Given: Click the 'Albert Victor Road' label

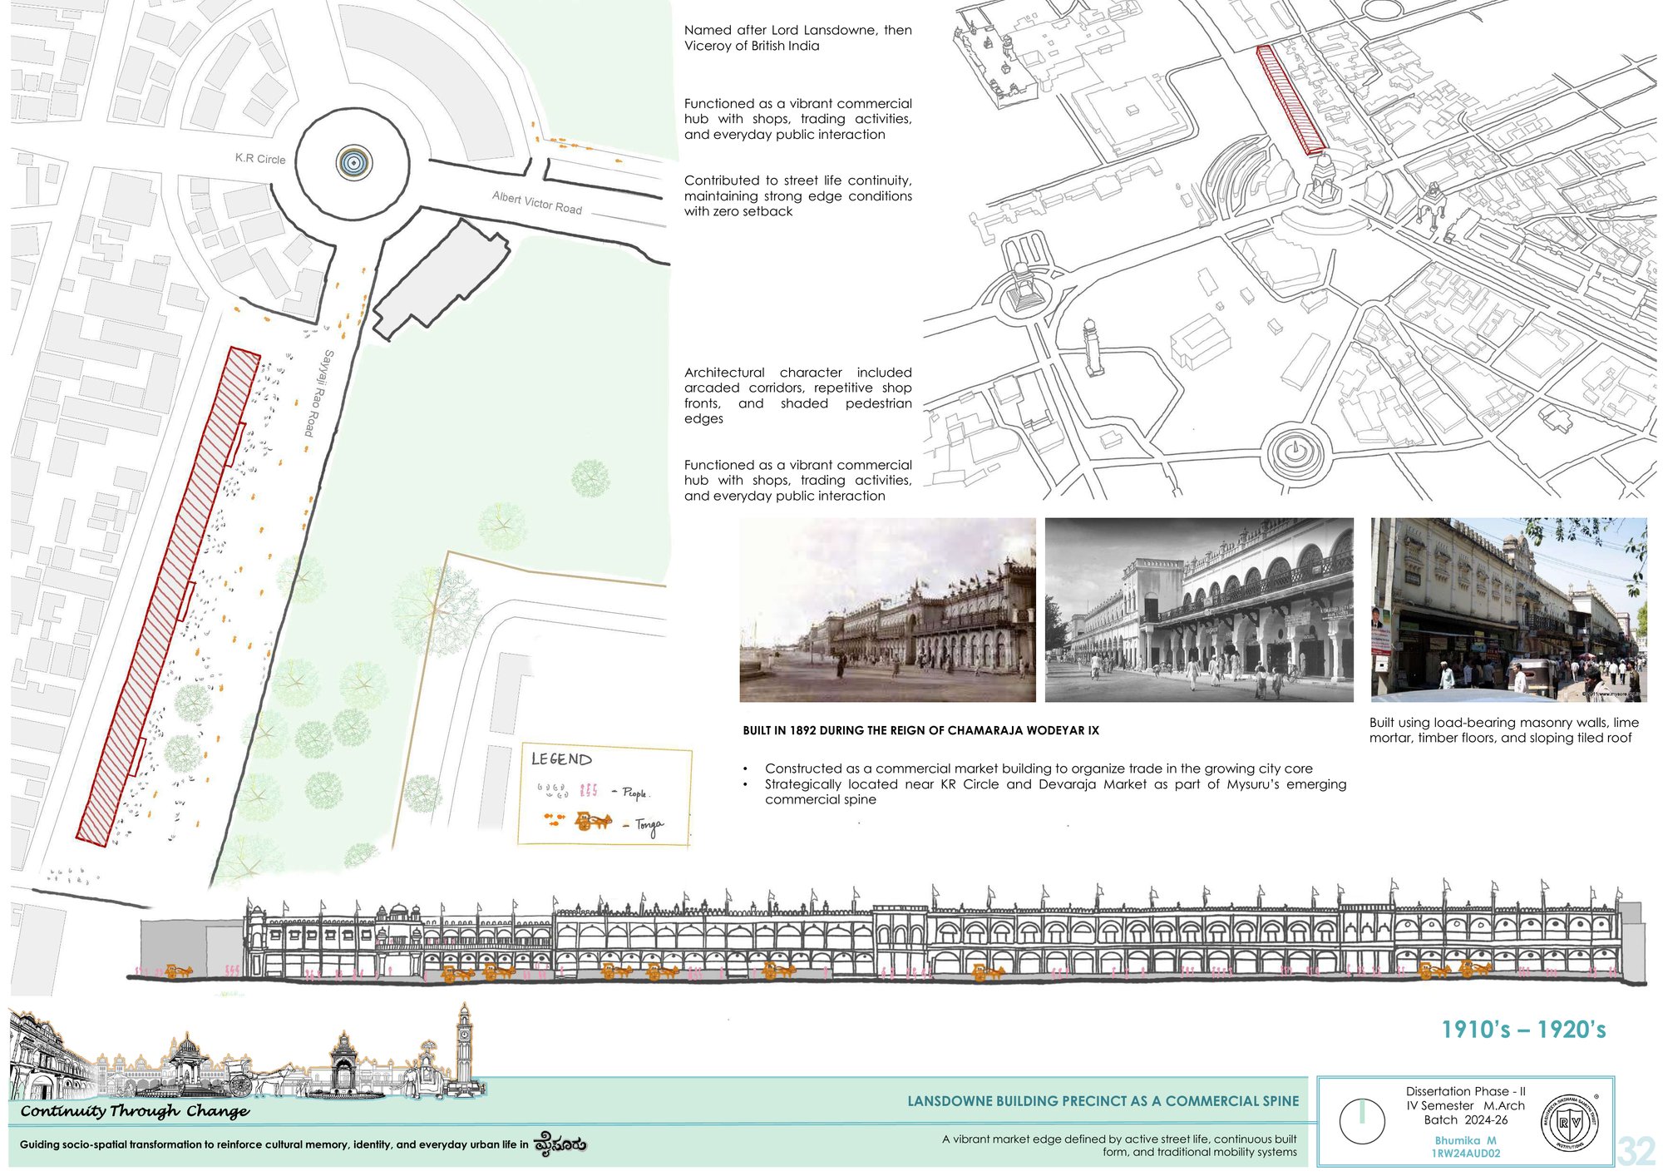Looking at the screenshot, I should coord(537,202).
